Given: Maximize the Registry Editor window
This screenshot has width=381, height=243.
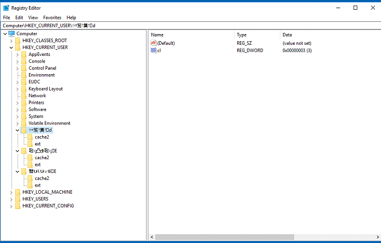Looking at the screenshot, I should pos(355,8).
